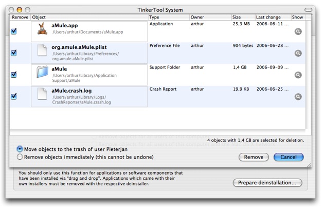Click the 2006-06-25 last change cell
This screenshot has width=324, height=207.
(273, 89)
